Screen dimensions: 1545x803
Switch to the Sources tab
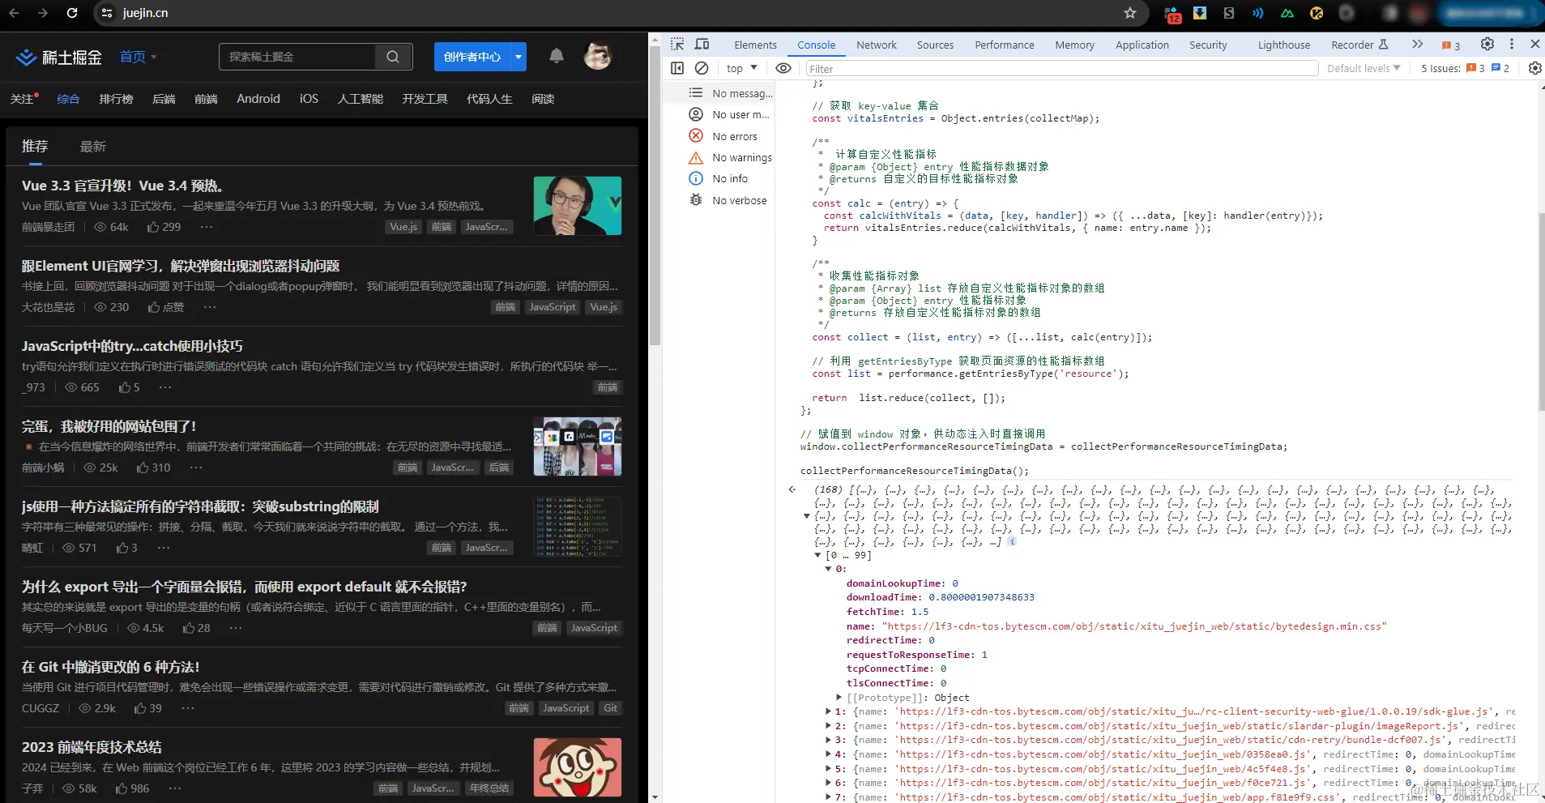pos(935,45)
